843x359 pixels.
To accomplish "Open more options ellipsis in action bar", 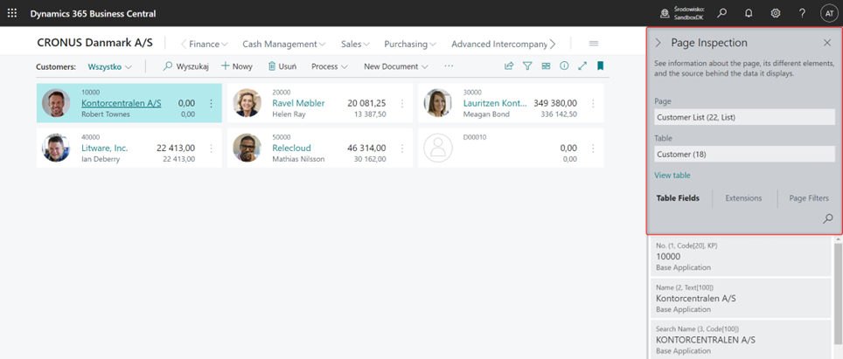I will tap(449, 66).
